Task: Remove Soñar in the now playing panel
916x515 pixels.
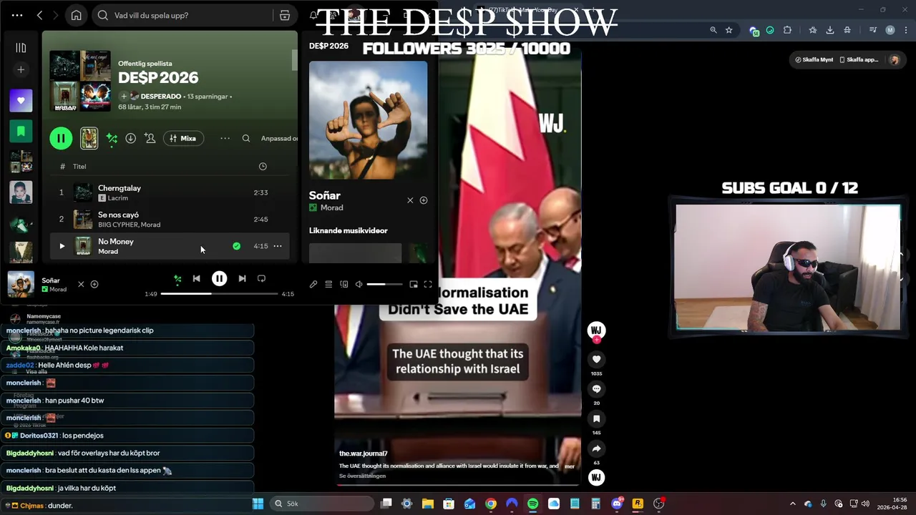Action: (x=410, y=200)
